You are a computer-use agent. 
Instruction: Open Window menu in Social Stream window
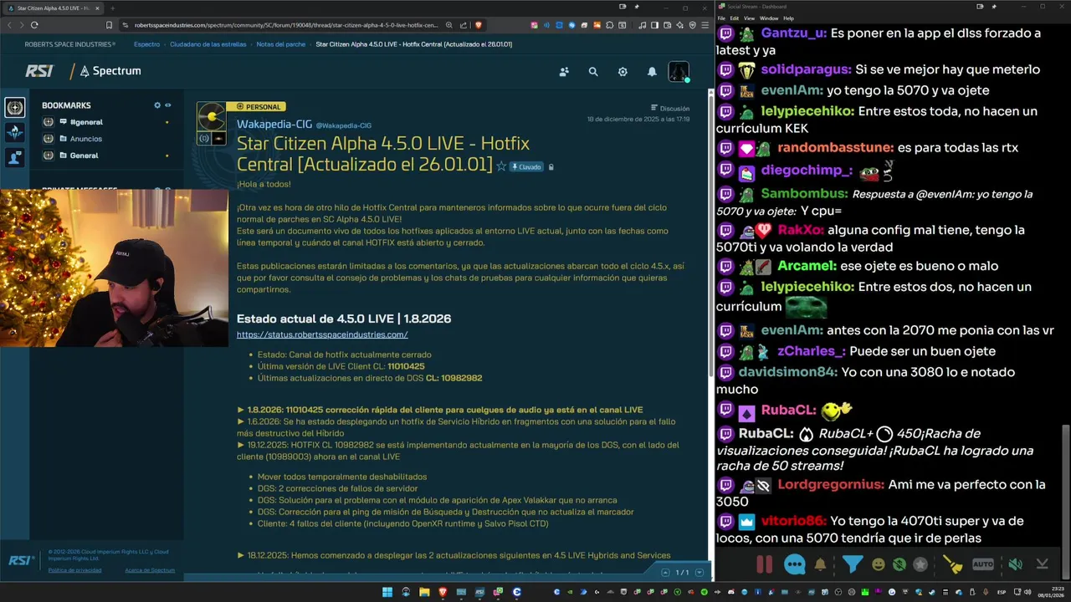[769, 18]
